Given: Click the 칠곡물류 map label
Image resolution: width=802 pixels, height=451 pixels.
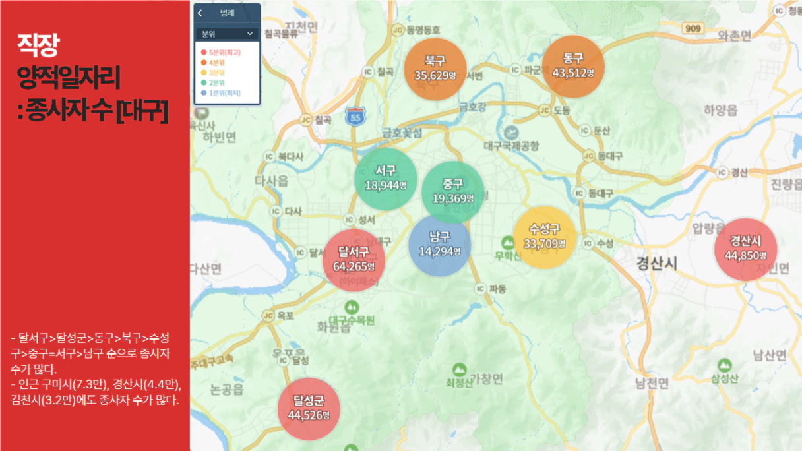Looking at the screenshot, I should pyautogui.click(x=281, y=33).
